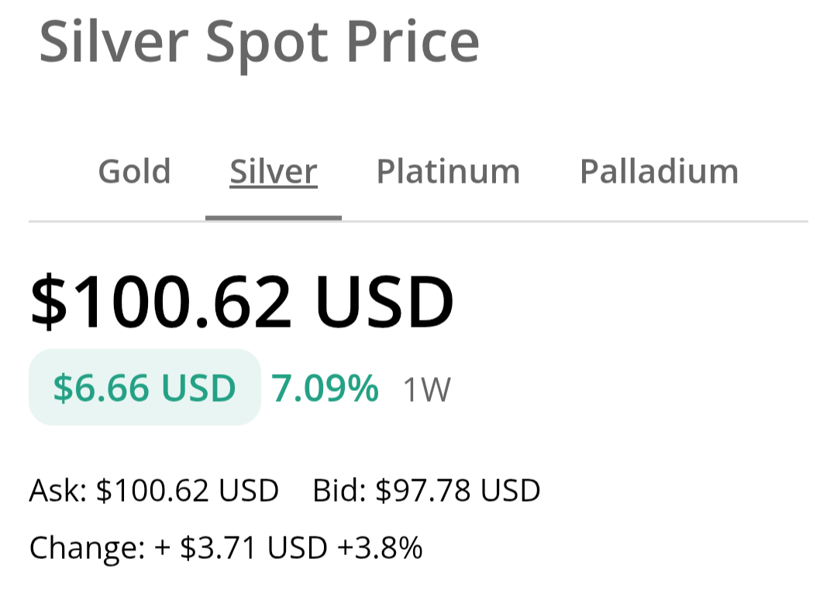Select the 1W timeframe label
837x600 pixels.
coord(426,389)
